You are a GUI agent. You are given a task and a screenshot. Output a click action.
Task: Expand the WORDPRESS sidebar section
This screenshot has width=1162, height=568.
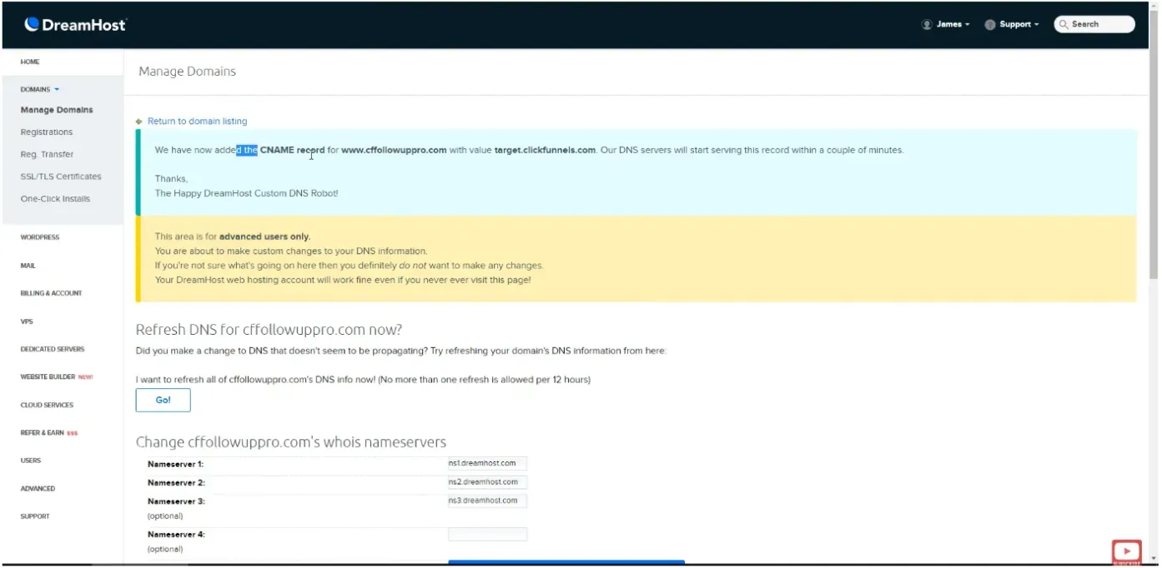tap(40, 237)
